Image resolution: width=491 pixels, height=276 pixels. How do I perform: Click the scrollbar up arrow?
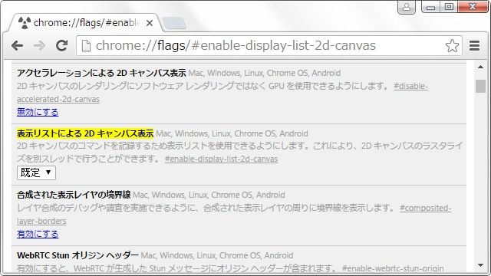tap(480, 67)
